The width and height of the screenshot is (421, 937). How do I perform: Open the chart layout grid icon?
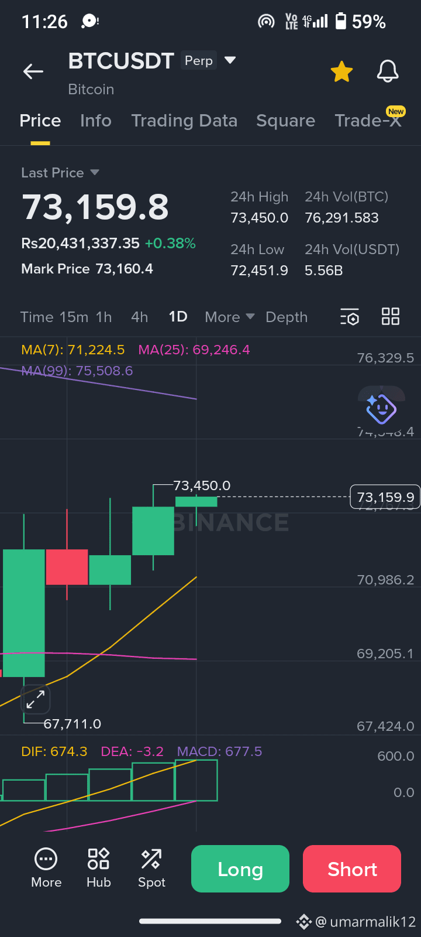(390, 316)
